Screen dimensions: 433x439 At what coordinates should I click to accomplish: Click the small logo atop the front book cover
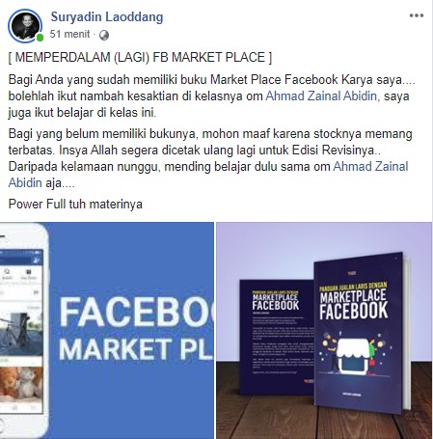(352, 273)
